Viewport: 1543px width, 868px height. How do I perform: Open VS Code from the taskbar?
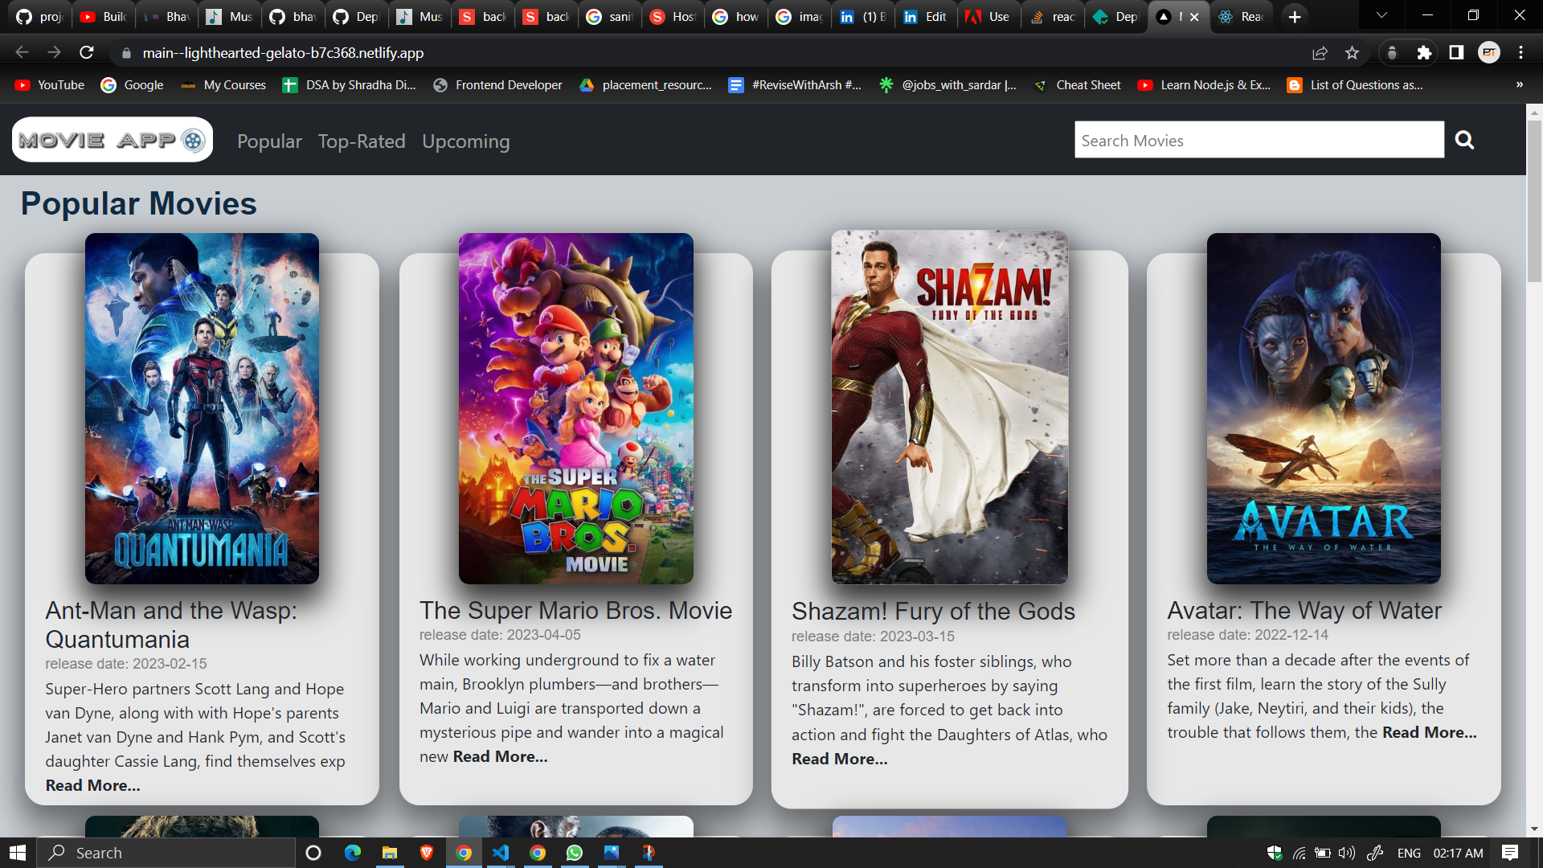(501, 853)
